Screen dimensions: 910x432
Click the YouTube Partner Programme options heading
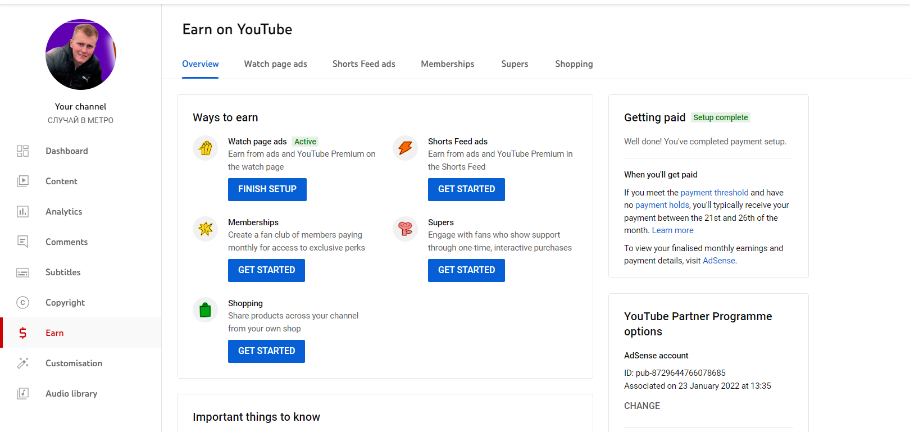tap(698, 324)
